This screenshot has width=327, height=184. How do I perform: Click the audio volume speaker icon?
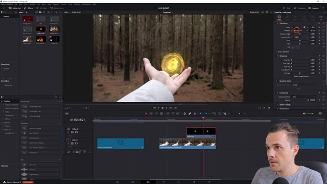coord(304,113)
